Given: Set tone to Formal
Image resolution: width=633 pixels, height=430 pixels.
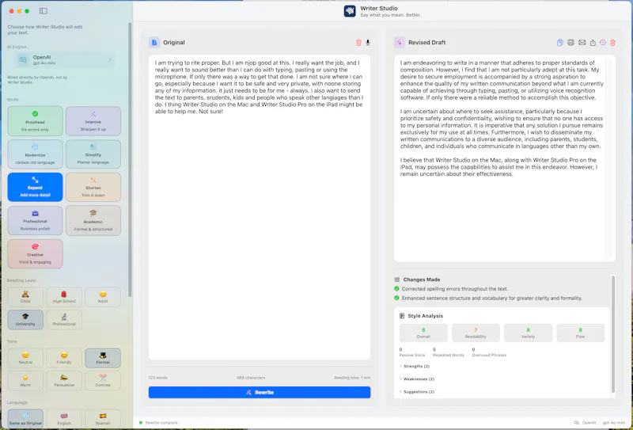Looking at the screenshot, I should pyautogui.click(x=103, y=358).
